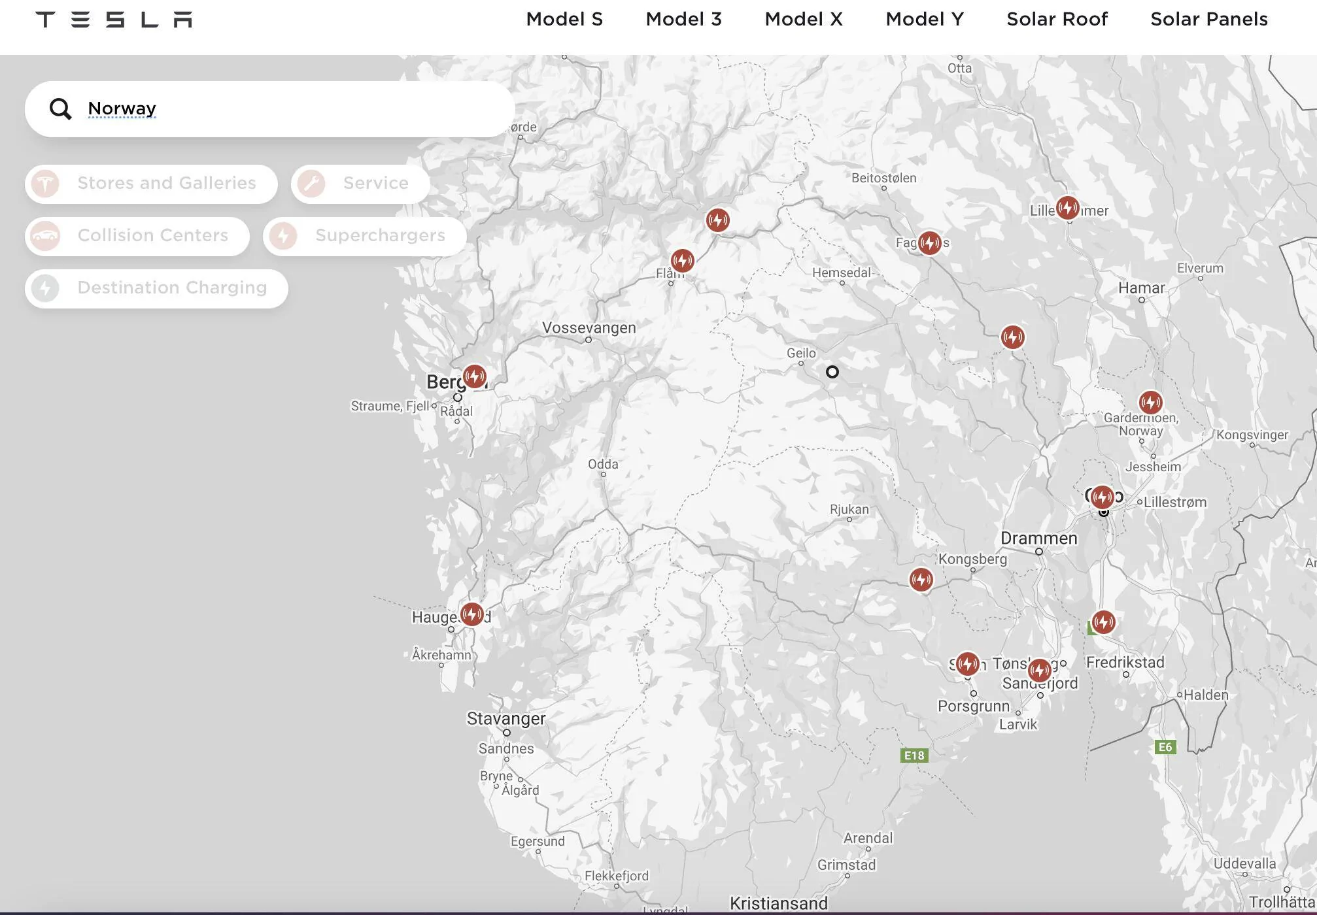Select the Supercharger pin at Skien
The image size is (1317, 915).
click(x=967, y=664)
